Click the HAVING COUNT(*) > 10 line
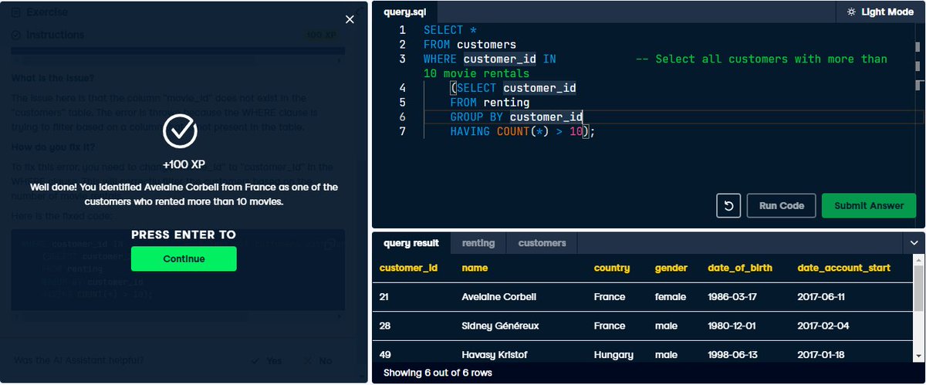Image resolution: width=926 pixels, height=385 pixels. click(x=523, y=131)
